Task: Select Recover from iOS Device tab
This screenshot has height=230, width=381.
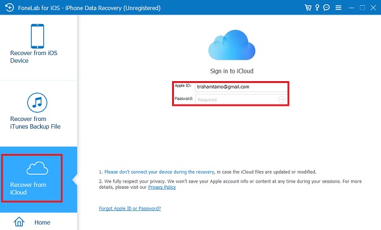Action: [x=38, y=48]
